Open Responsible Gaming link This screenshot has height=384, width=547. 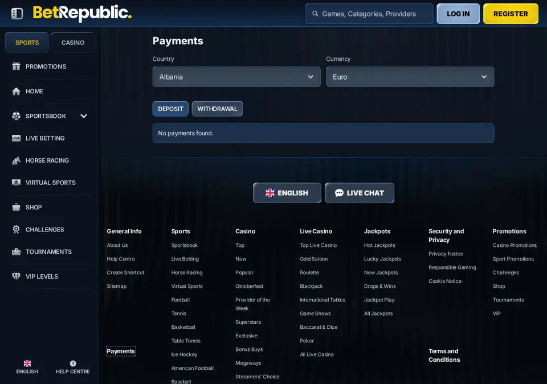[x=452, y=267]
